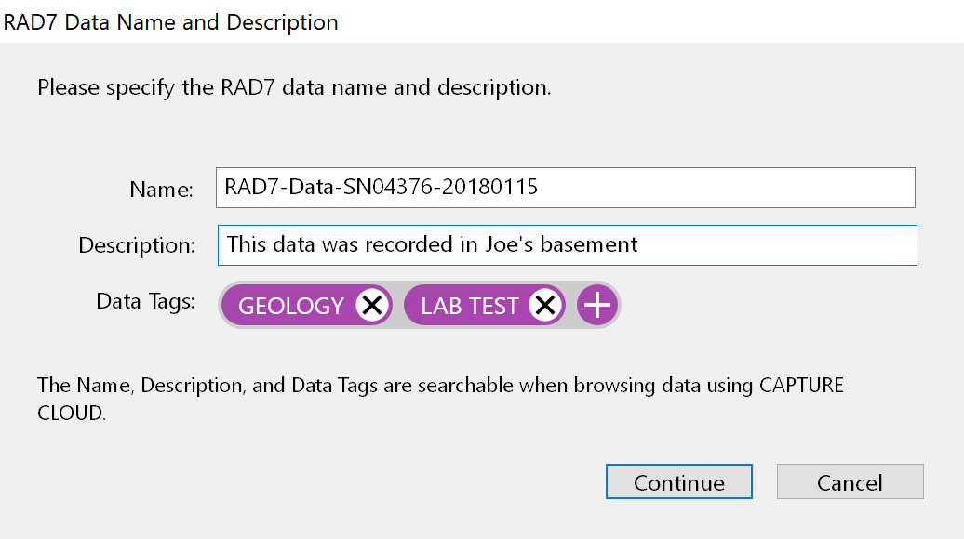The height and width of the screenshot is (539, 964).
Task: Click the "Description:" field label
Action: click(137, 246)
